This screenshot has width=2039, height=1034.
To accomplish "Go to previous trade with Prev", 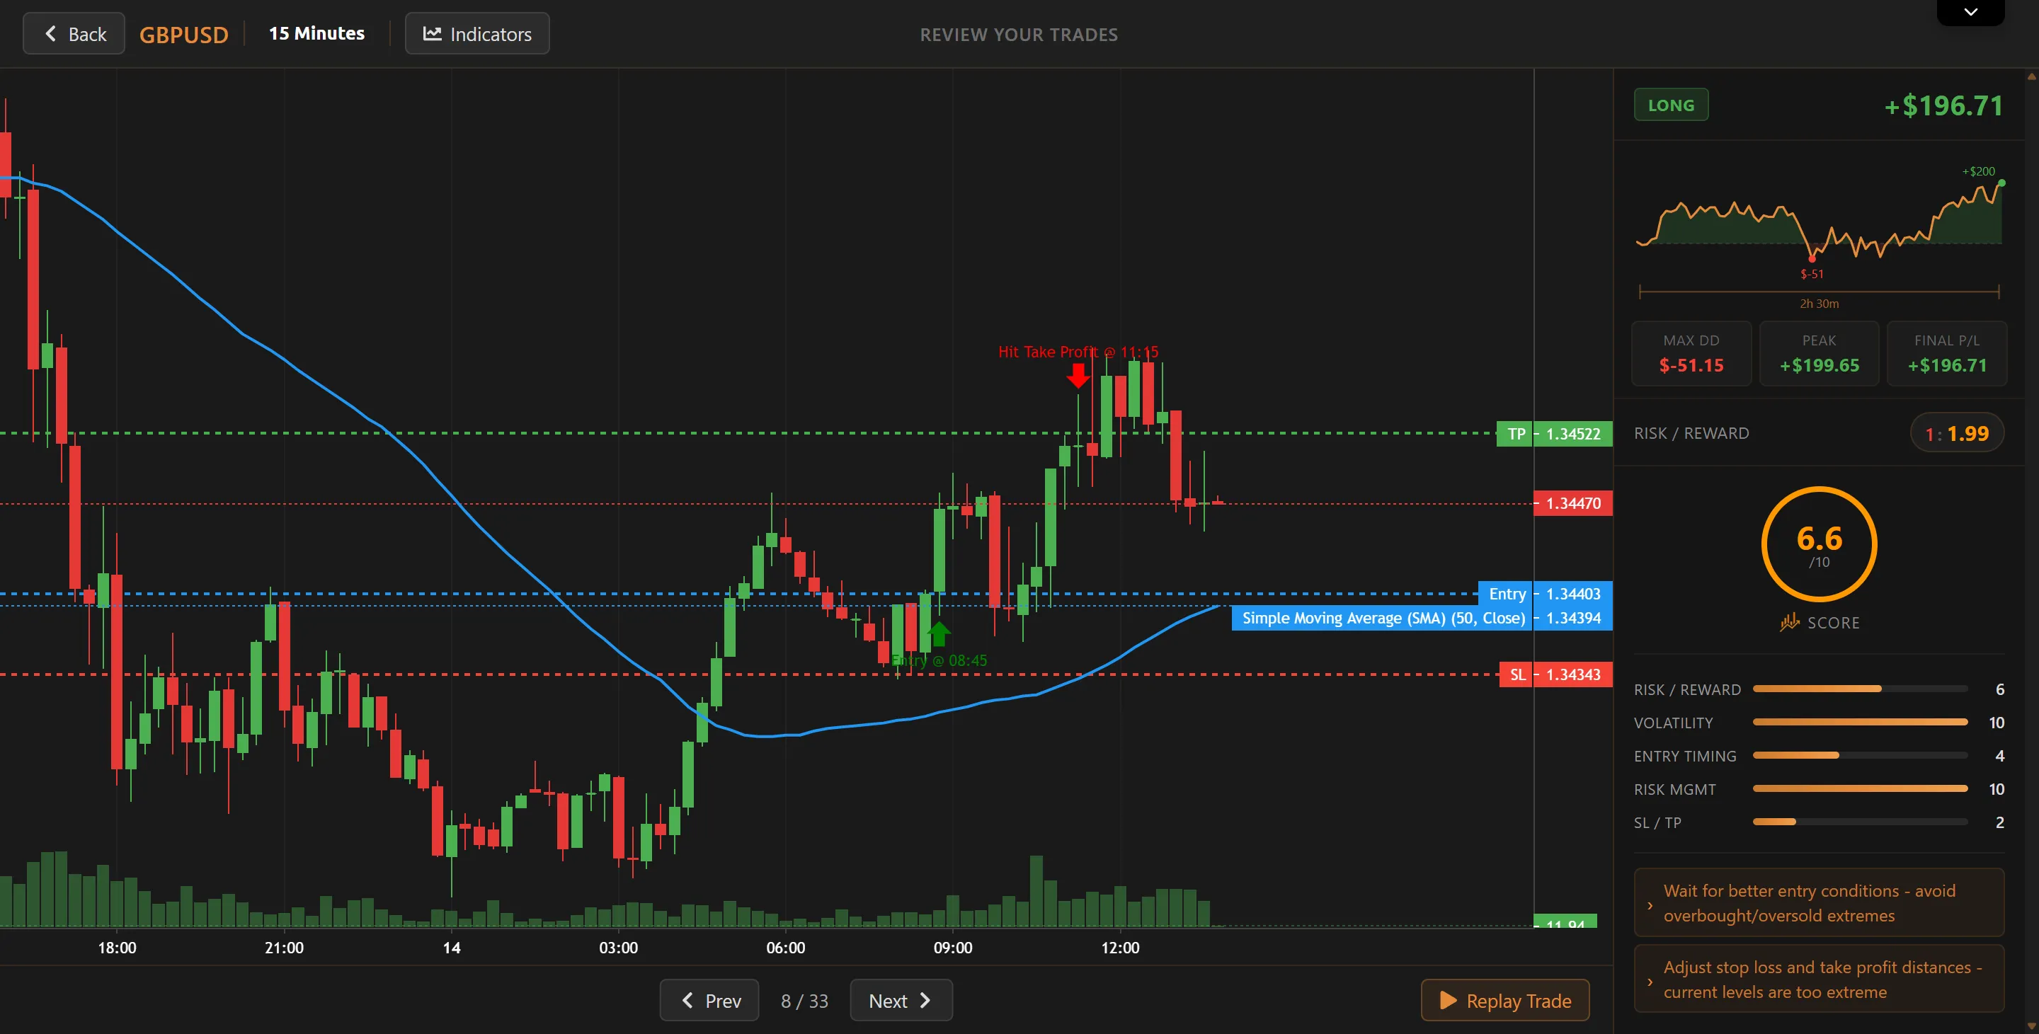I will tap(709, 1000).
